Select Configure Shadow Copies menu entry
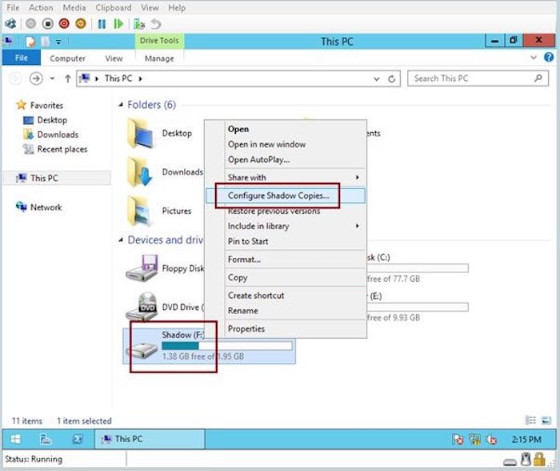The width and height of the screenshot is (560, 471). tap(278, 195)
